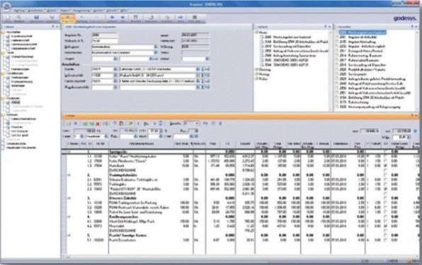Close the Favoriten panel on the right
The width and height of the screenshot is (422, 265).
click(x=416, y=27)
